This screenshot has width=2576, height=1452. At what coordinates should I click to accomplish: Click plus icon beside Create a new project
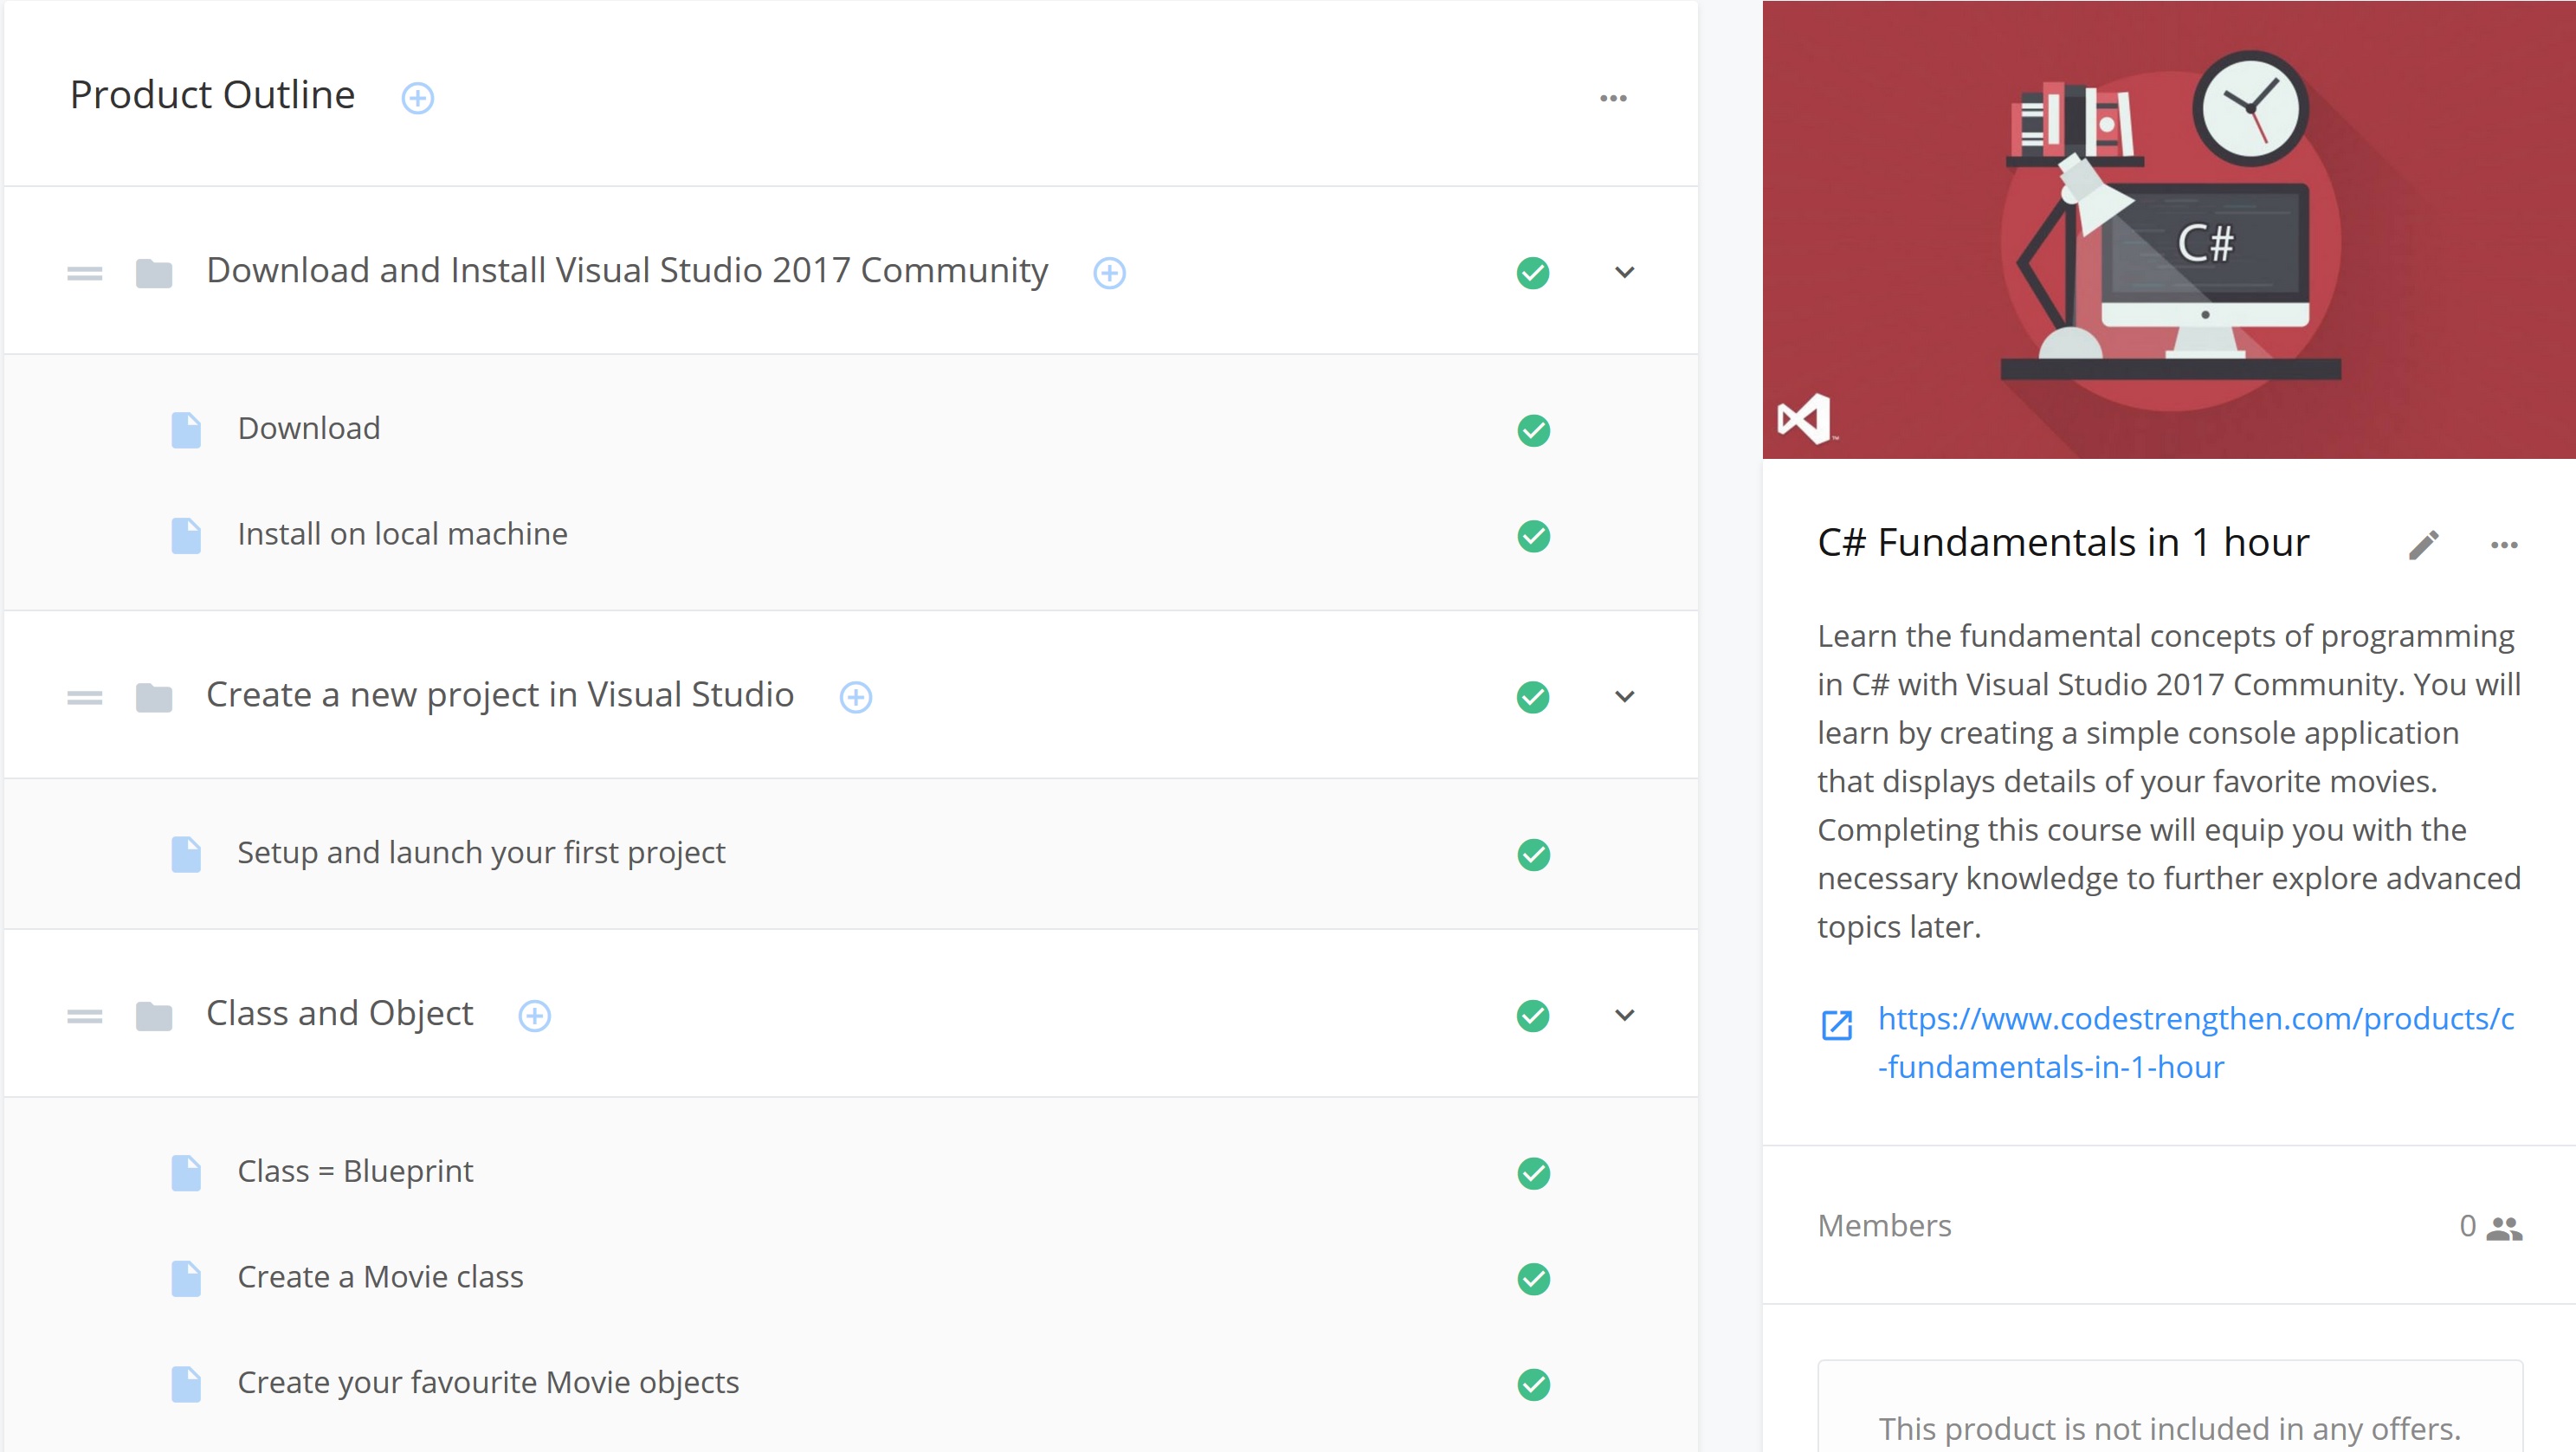click(x=855, y=697)
